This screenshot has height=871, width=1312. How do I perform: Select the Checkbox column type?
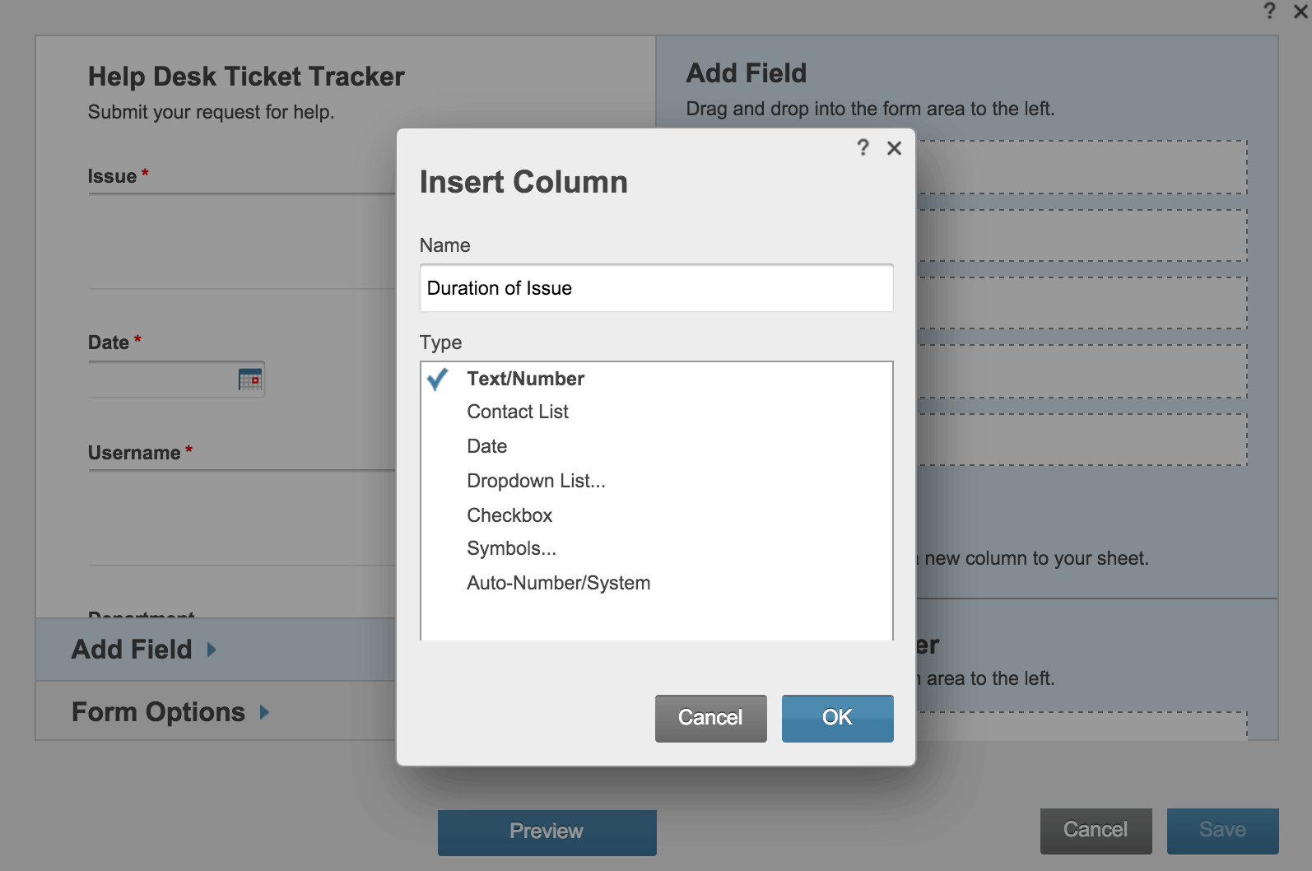[x=509, y=515]
